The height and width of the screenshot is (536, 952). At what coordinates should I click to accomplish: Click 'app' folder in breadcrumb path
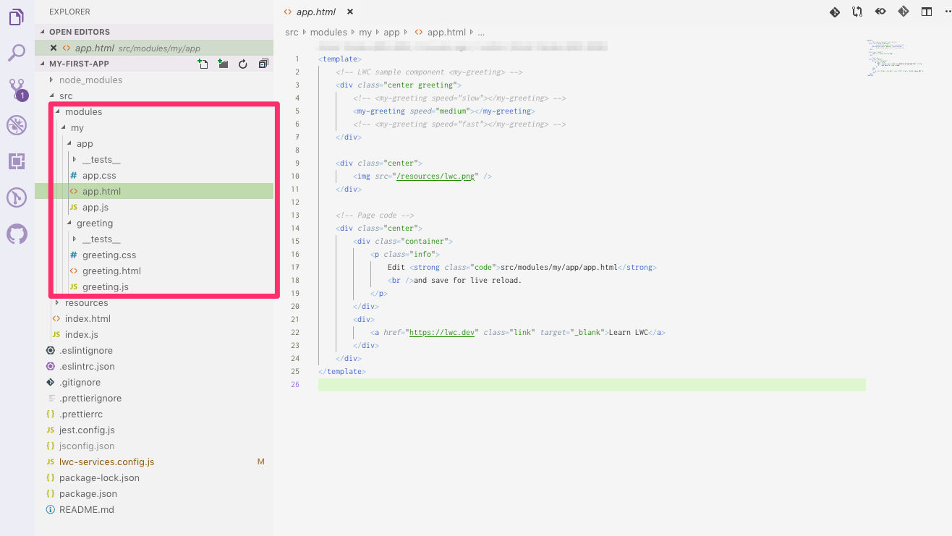pos(391,33)
